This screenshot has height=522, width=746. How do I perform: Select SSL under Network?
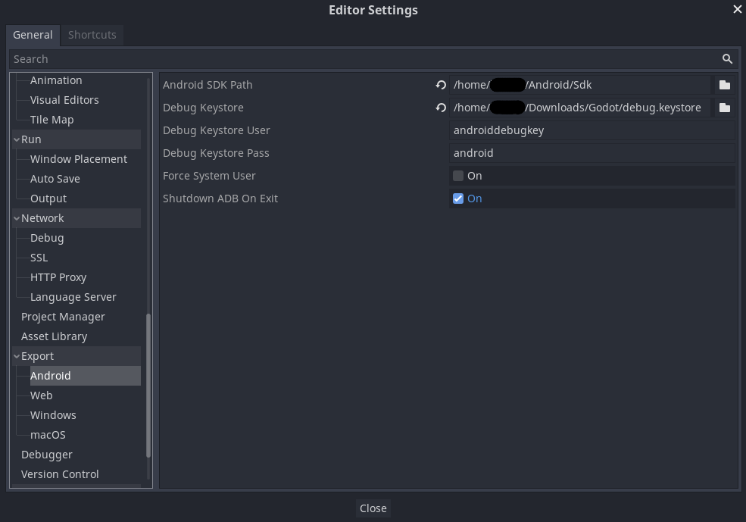39,258
